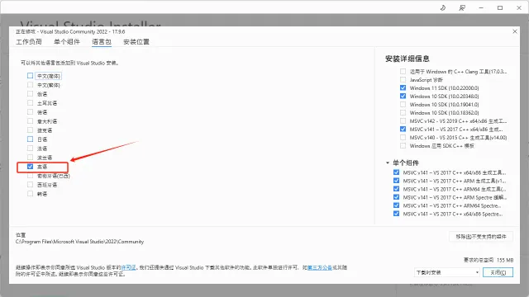Click the send feedback icon in the title bar
Screen dimensions: 529x297
[462, 7]
